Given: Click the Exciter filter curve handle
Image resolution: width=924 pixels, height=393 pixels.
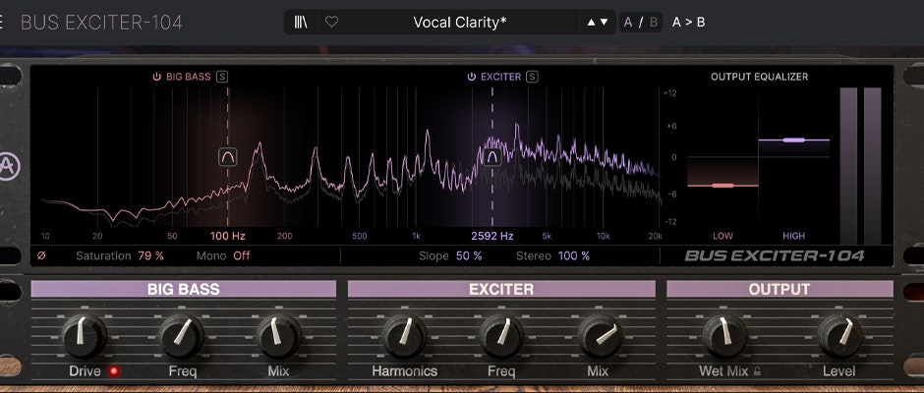Looking at the screenshot, I should 492,154.
